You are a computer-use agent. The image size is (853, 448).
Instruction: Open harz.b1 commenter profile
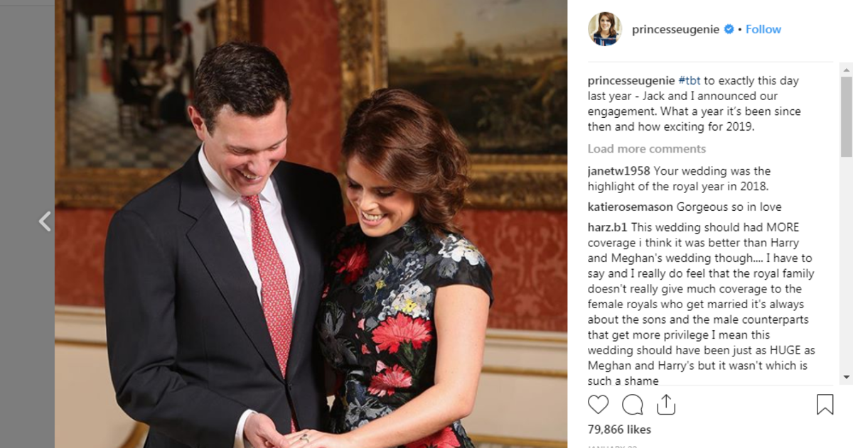click(608, 227)
